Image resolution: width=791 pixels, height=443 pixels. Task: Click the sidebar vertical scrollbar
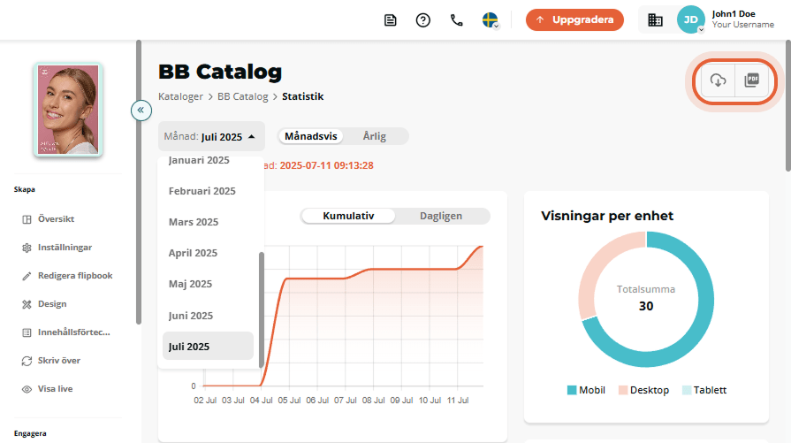point(139,181)
